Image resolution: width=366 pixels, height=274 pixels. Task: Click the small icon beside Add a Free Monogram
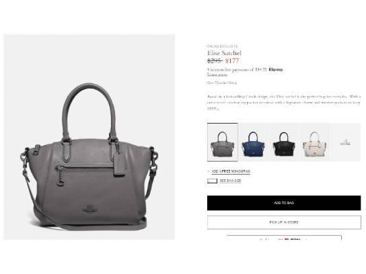209,171
